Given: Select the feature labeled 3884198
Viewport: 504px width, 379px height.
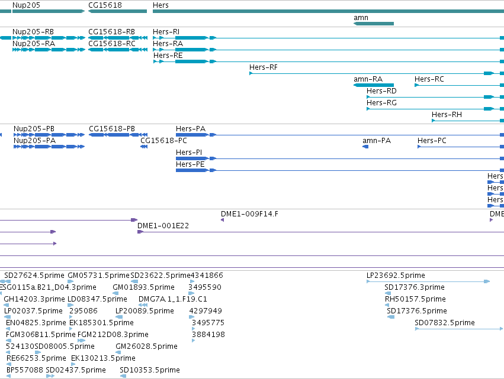Looking at the screenshot, I should (x=208, y=335).
